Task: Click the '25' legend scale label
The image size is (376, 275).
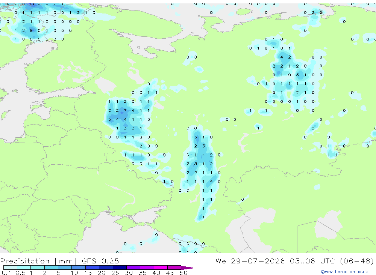Action: coord(115,273)
